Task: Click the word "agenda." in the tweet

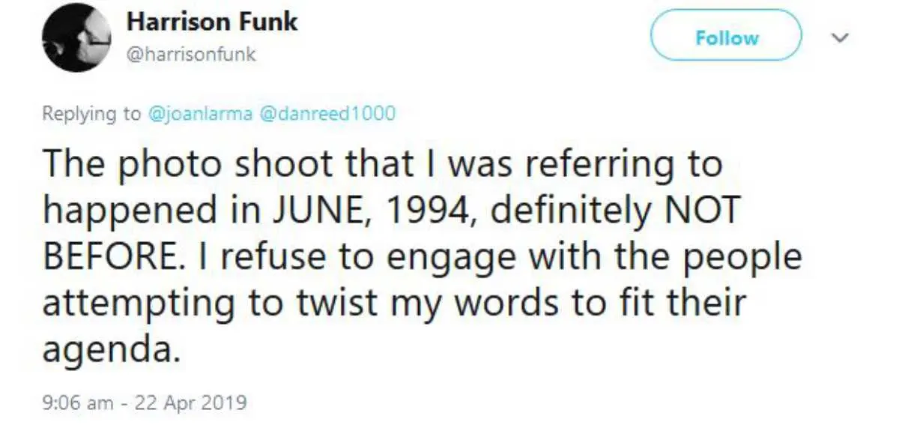Action: pyautogui.click(x=112, y=351)
